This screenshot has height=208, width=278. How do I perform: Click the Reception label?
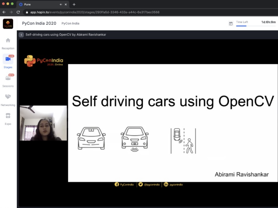(x=8, y=48)
